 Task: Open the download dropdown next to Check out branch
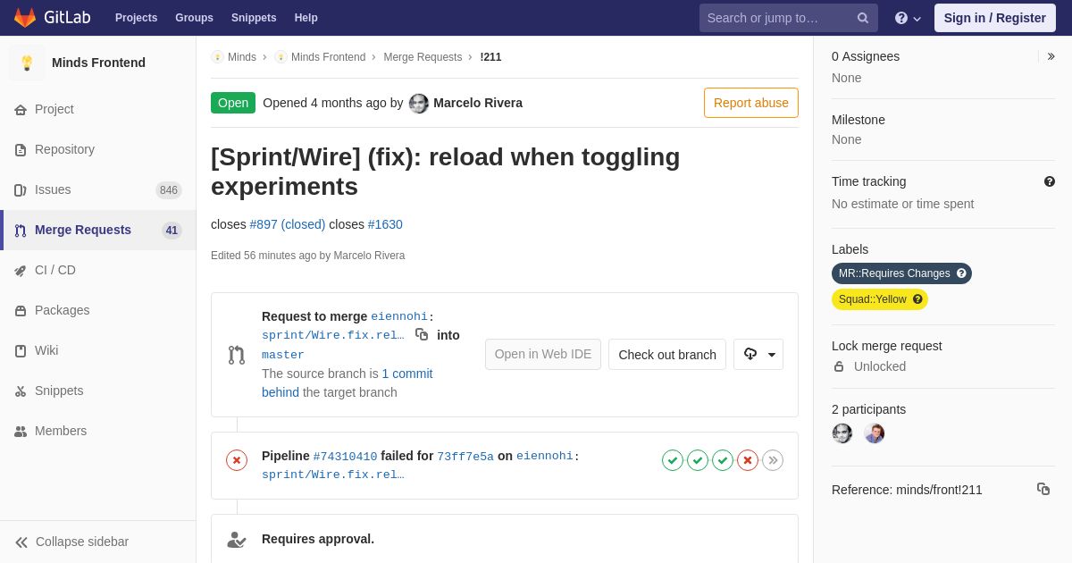(758, 354)
